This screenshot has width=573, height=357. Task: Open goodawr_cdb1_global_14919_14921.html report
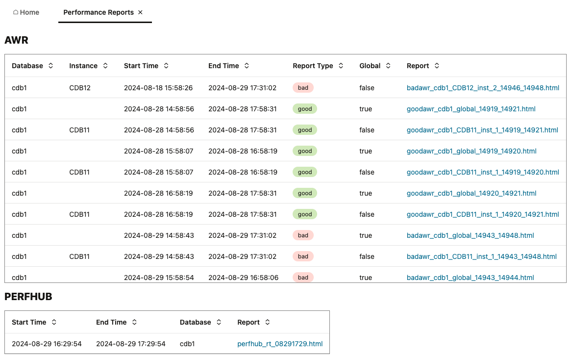click(471, 109)
